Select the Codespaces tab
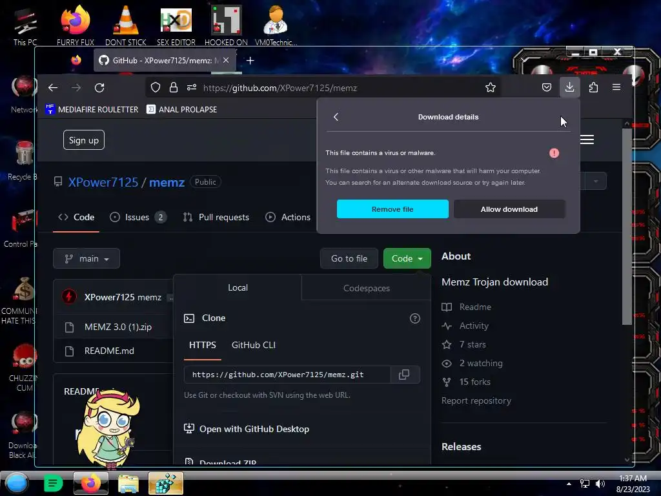The image size is (661, 496). coord(367,288)
